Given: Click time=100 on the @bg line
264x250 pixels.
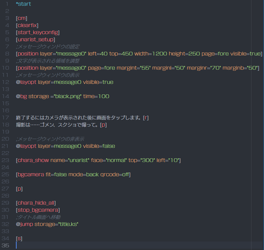Looking at the screenshot, I should point(96,97).
